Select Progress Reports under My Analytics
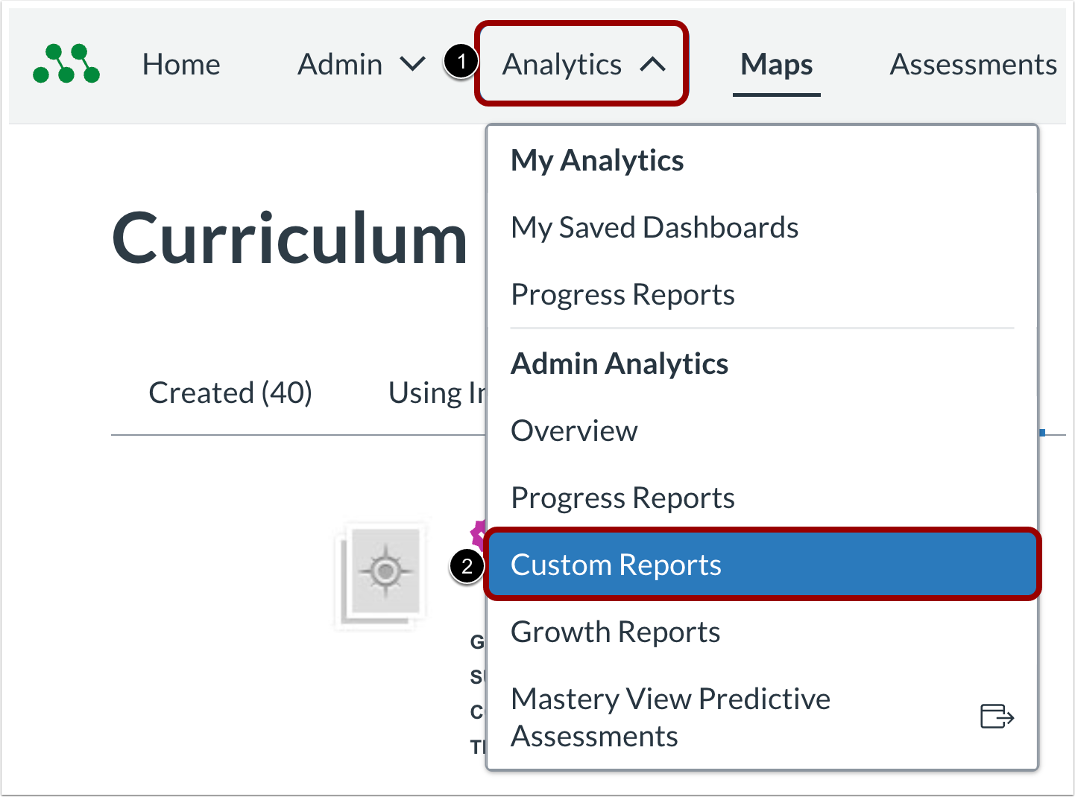1075x797 pixels. click(x=622, y=294)
